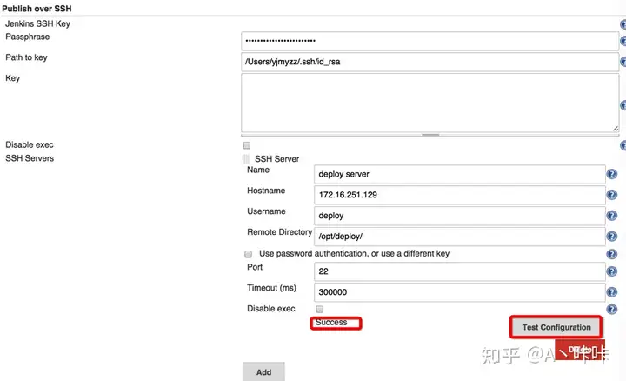Click the Add button
The image size is (626, 381).
263,372
